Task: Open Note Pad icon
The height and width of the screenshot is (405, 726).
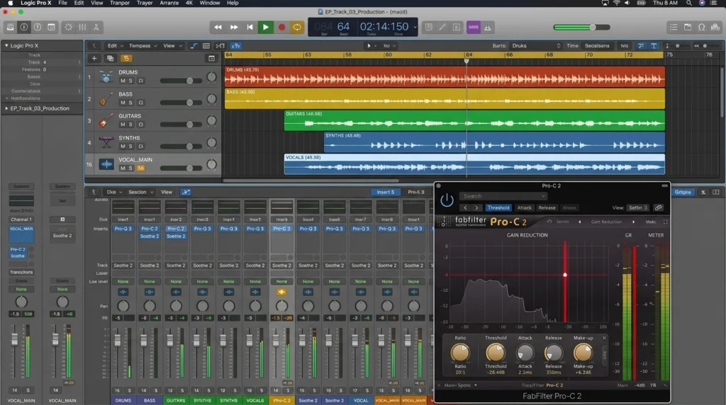Action: (688, 28)
